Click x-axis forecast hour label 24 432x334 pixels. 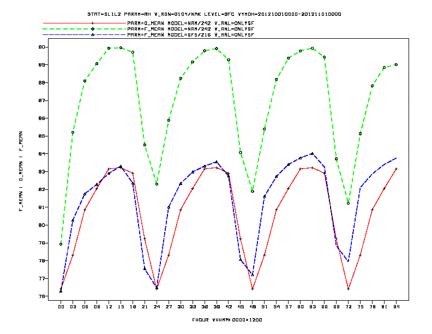point(157,307)
